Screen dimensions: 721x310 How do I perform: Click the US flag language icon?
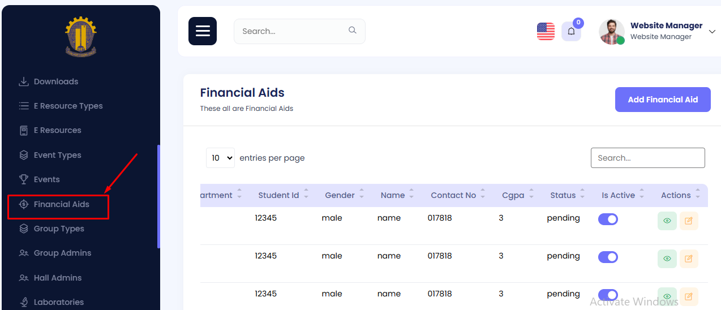(x=546, y=32)
